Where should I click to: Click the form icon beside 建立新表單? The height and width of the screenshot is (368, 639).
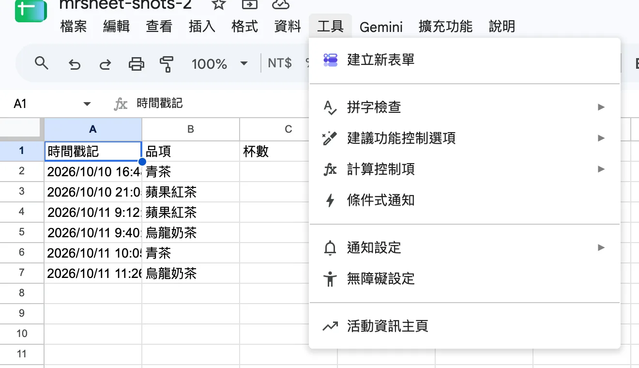[330, 60]
